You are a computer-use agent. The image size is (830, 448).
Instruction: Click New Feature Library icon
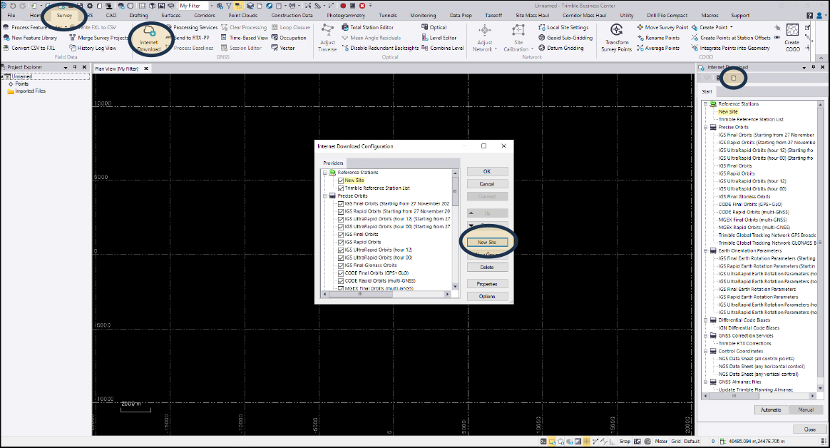point(6,38)
